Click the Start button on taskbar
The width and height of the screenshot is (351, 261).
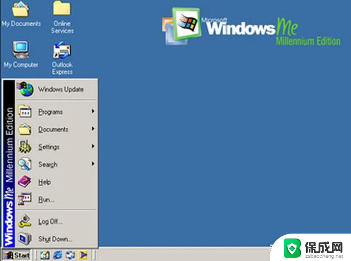coord(16,255)
